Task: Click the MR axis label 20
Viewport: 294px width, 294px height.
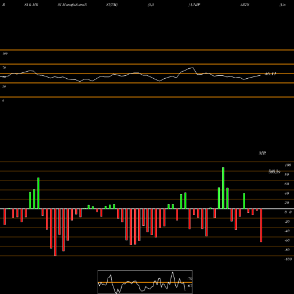Action: click(287, 203)
